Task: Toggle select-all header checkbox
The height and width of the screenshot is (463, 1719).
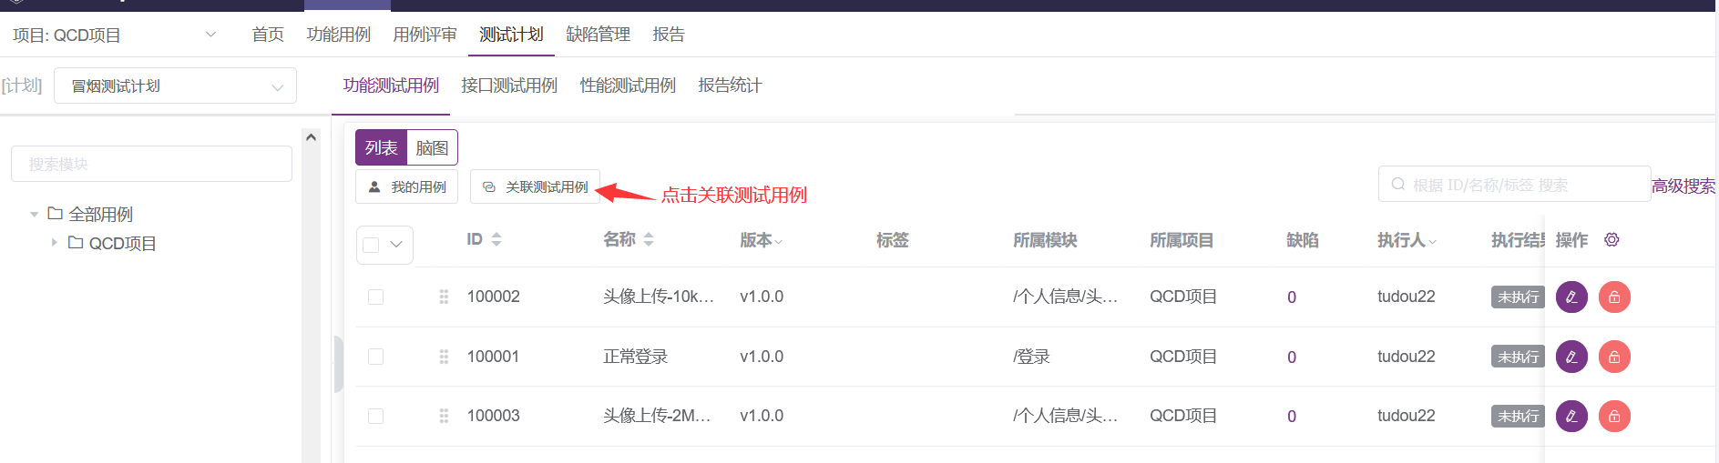Action: [x=371, y=245]
